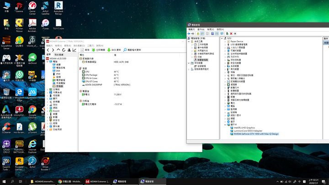Click the blue back arrow in Computer Management

click(189, 33)
